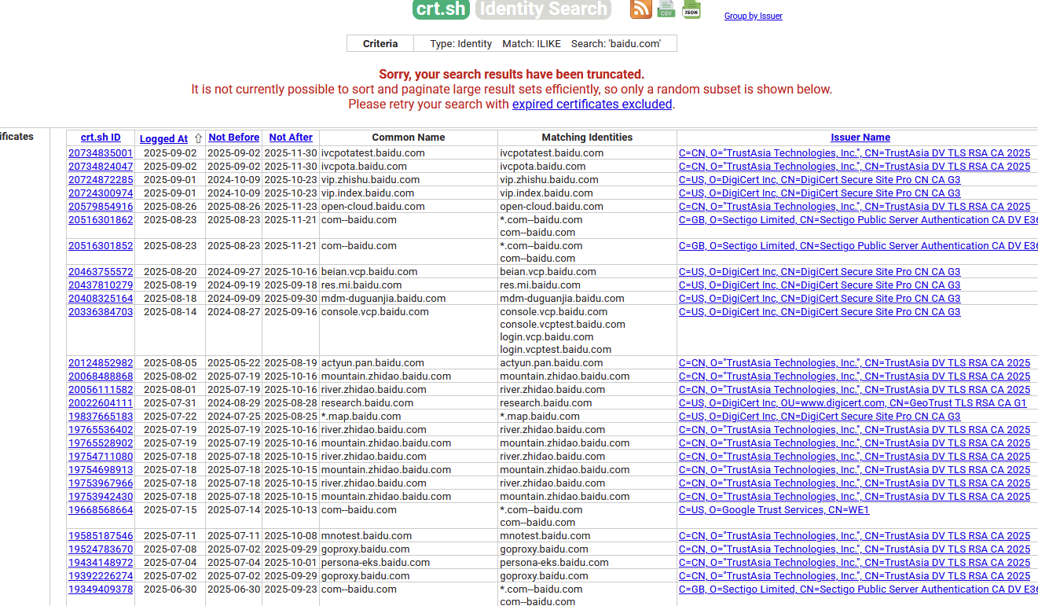Screen dimensions: 1038x606
Task: Open certificate ID 20124852982
Action: [101, 363]
